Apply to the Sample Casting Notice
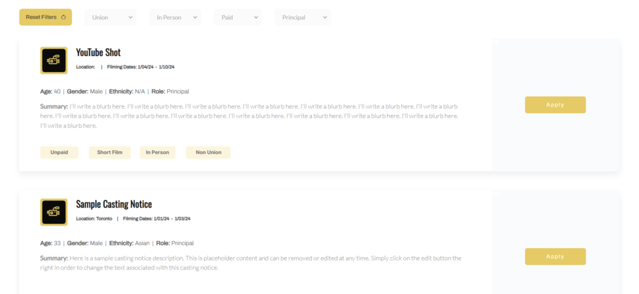Screen dimensions: 639x294 [x=555, y=257]
